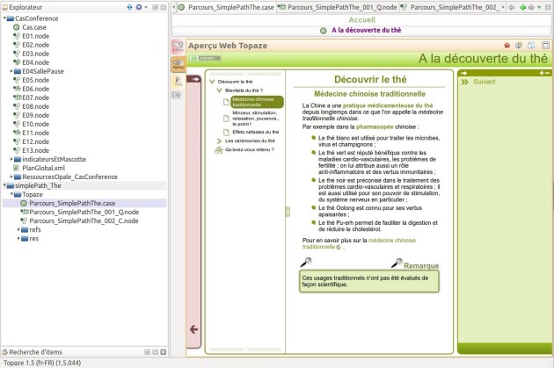Click the green back navigation arrow in tab bar

522,7
